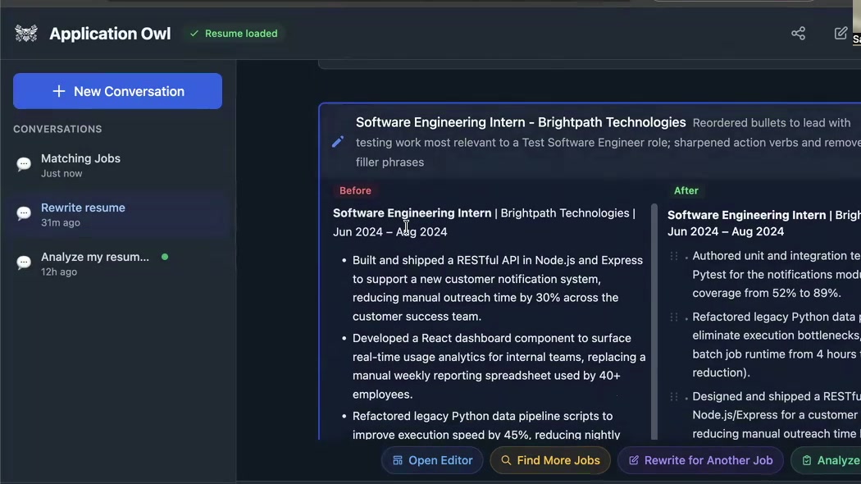Click the Application Owl logo icon
The height and width of the screenshot is (484, 861).
[25, 33]
